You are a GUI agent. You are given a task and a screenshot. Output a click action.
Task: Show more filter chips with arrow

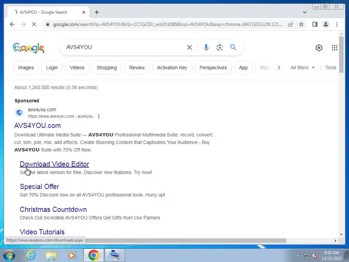pyautogui.click(x=279, y=68)
